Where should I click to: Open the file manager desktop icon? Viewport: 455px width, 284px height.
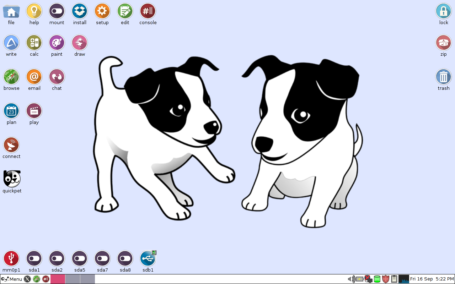point(11,11)
